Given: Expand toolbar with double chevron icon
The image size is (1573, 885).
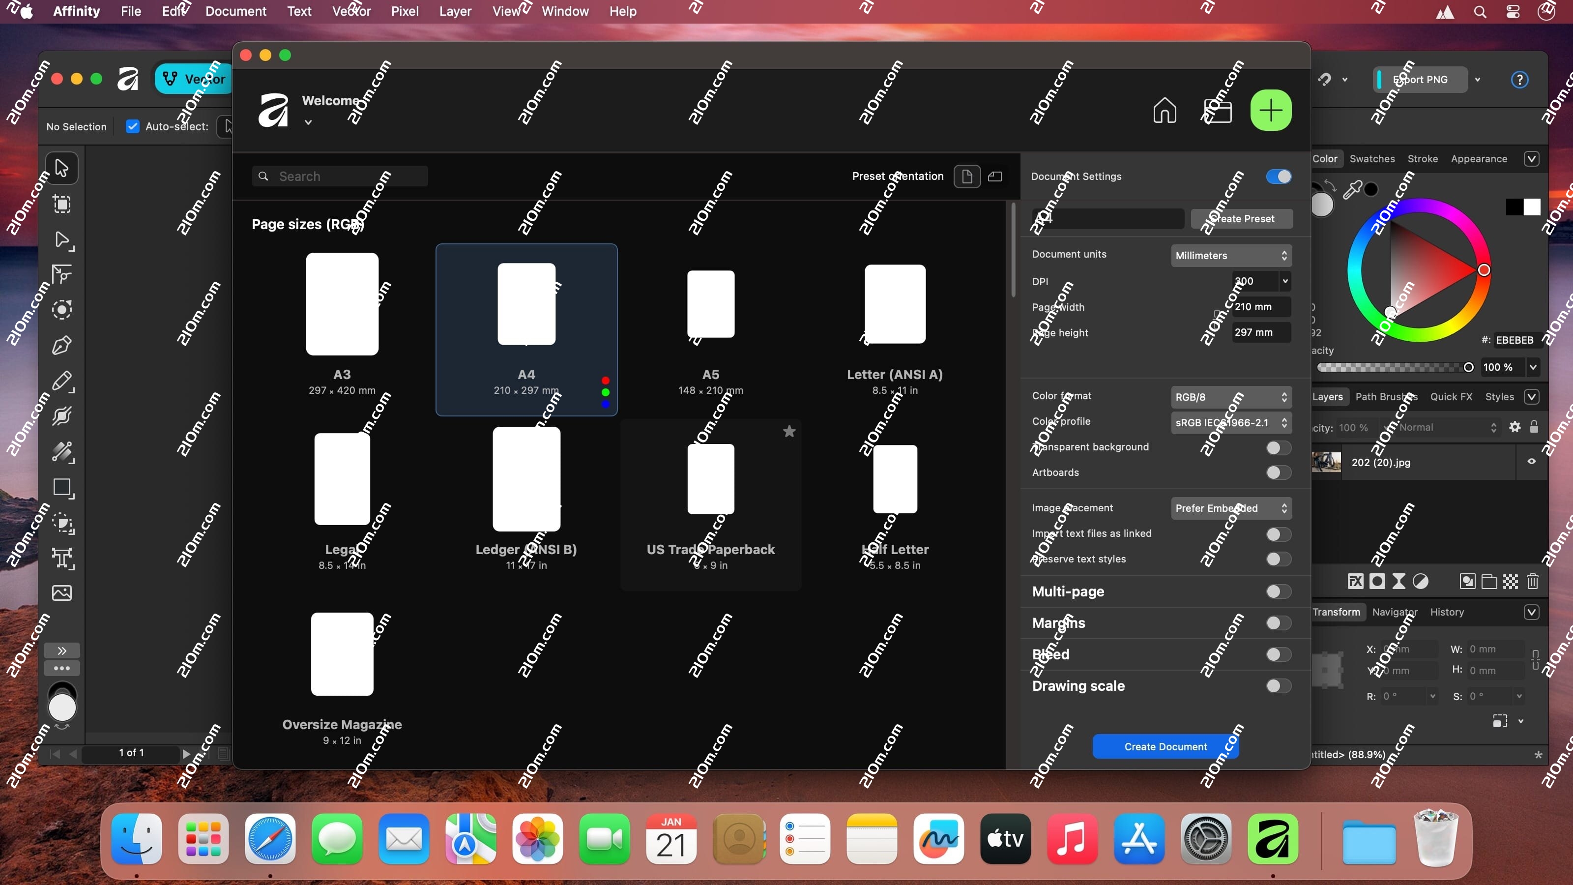Looking at the screenshot, I should pyautogui.click(x=61, y=650).
